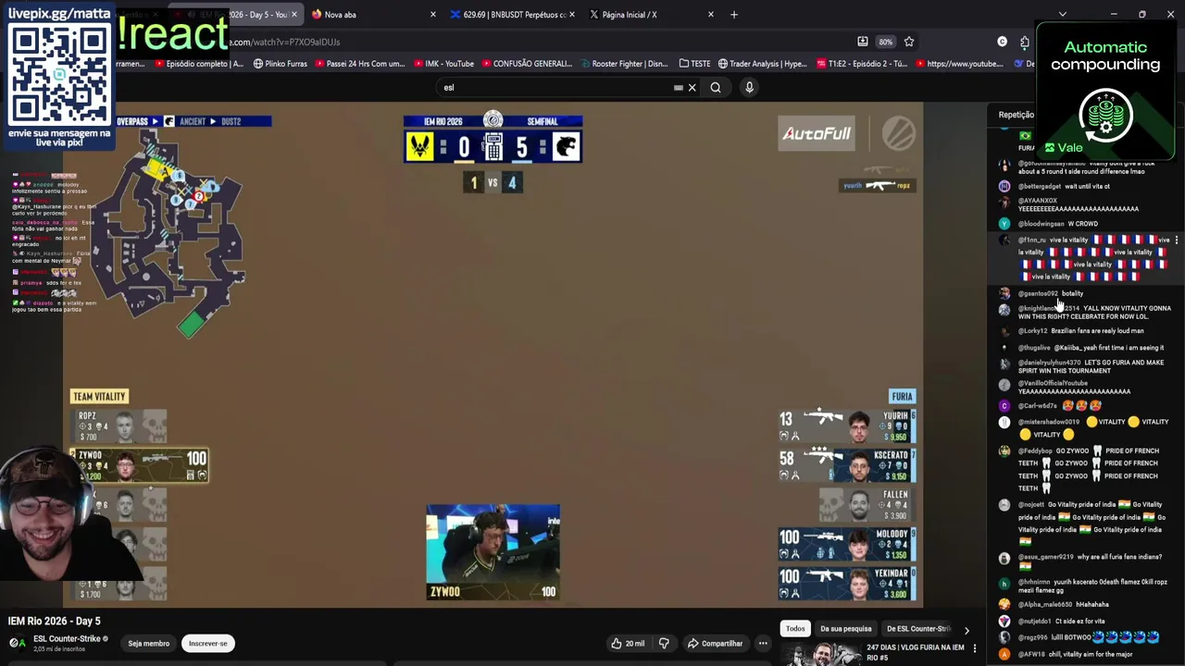This screenshot has width=1185, height=666.
Task: Close the Página Inicial / X tab
Action: coord(710,15)
